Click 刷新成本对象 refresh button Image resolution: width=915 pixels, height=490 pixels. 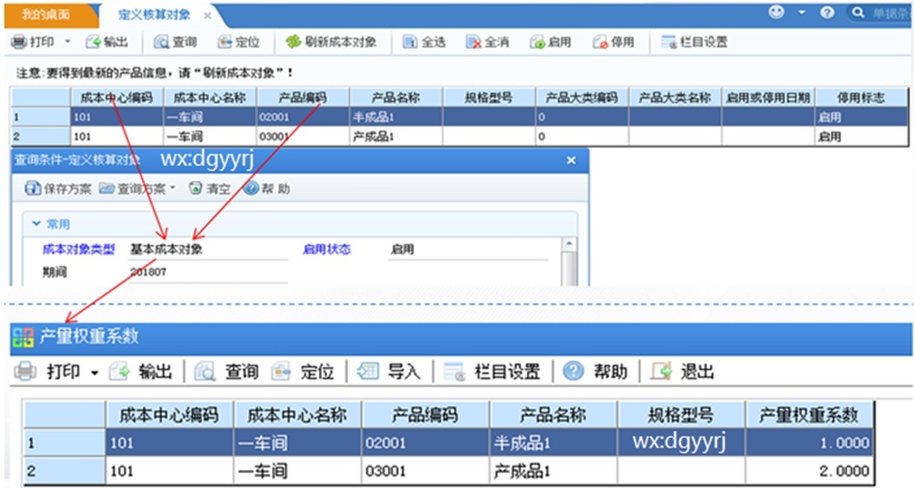(x=331, y=42)
